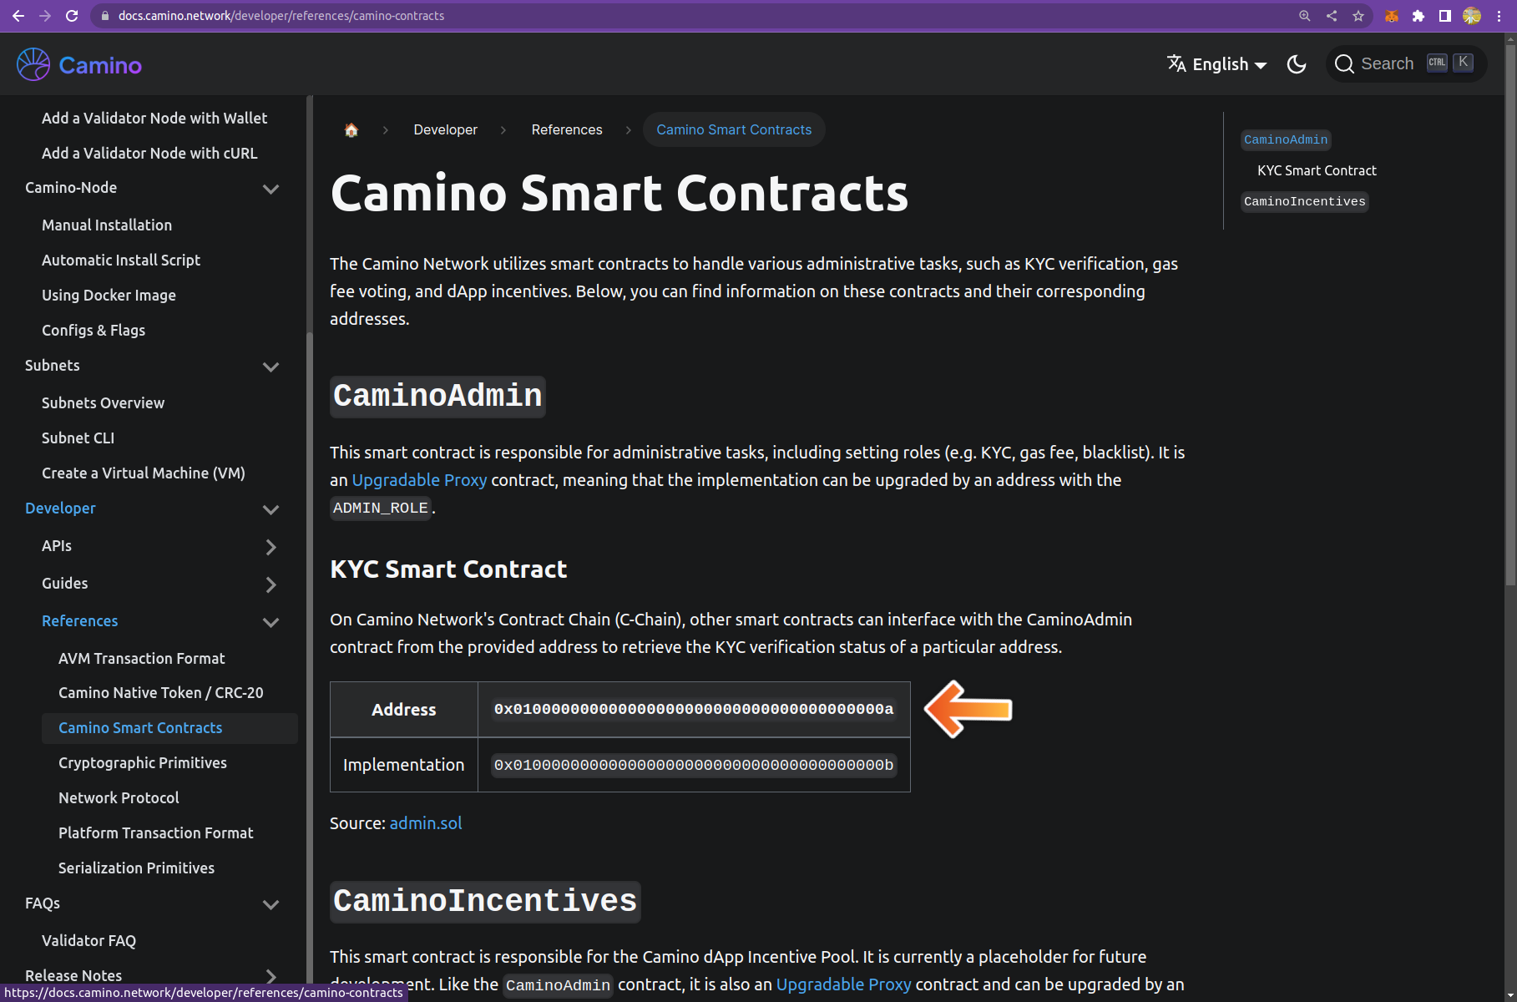1517x1002 pixels.
Task: Toggle the browser side panel
Action: coord(1445,16)
